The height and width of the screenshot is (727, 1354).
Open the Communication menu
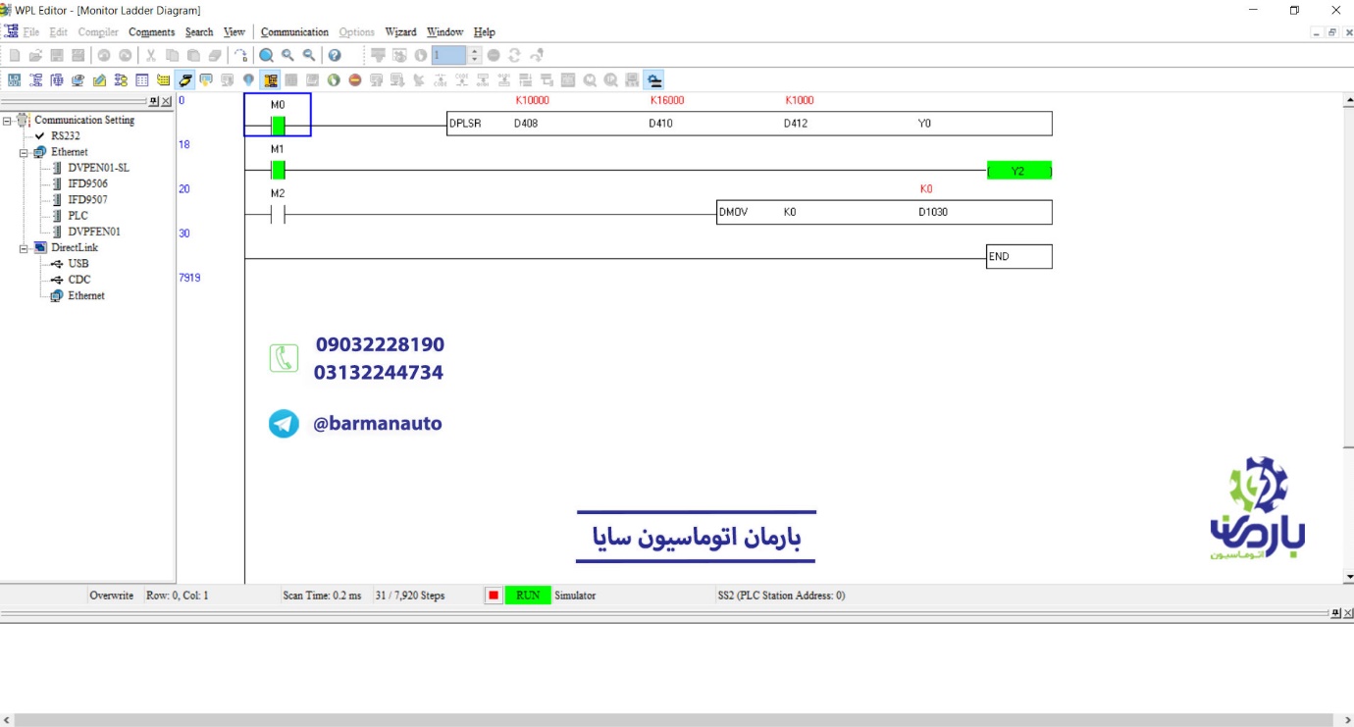click(294, 31)
